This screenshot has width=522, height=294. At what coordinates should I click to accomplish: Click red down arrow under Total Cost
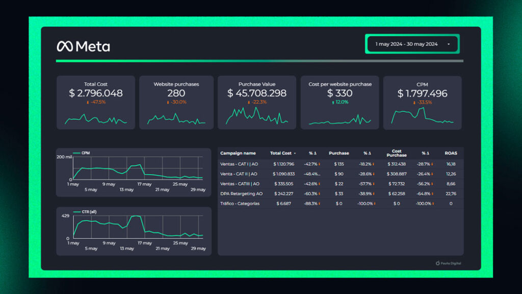pyautogui.click(x=88, y=102)
